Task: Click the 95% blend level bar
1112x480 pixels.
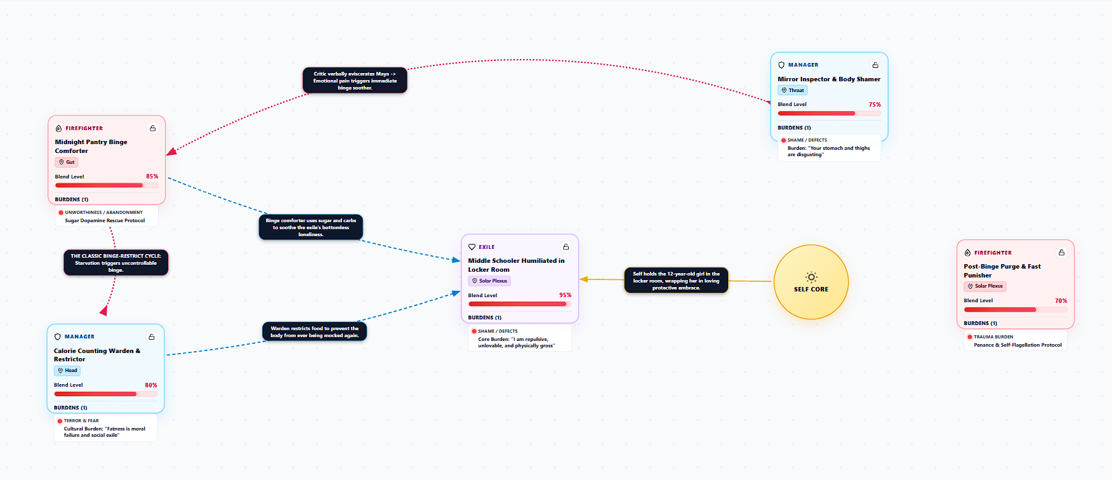Action: pos(520,304)
